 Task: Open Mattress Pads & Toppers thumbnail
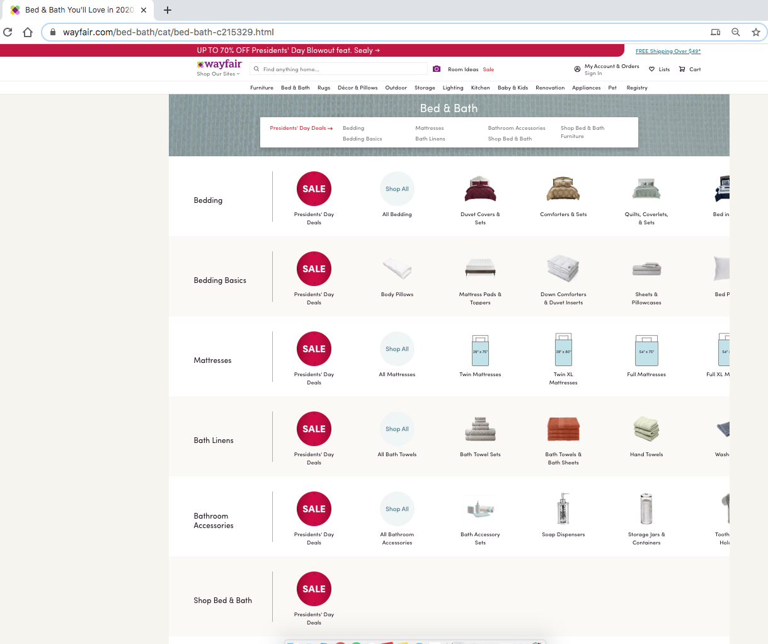pyautogui.click(x=480, y=269)
